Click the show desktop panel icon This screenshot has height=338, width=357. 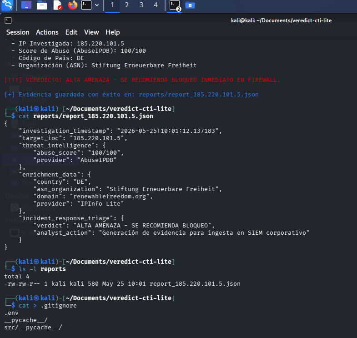[x=26, y=5]
